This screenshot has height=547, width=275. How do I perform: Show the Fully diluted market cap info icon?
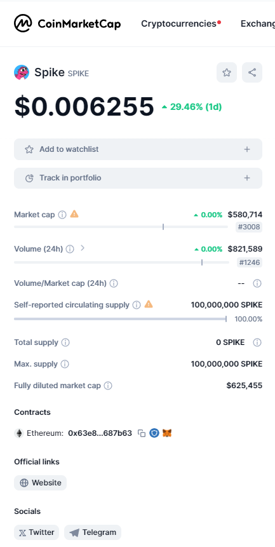109,386
